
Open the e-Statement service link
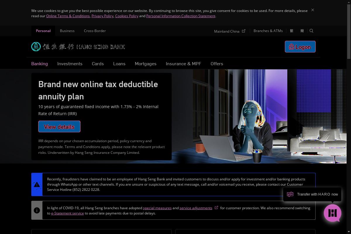coord(68,213)
